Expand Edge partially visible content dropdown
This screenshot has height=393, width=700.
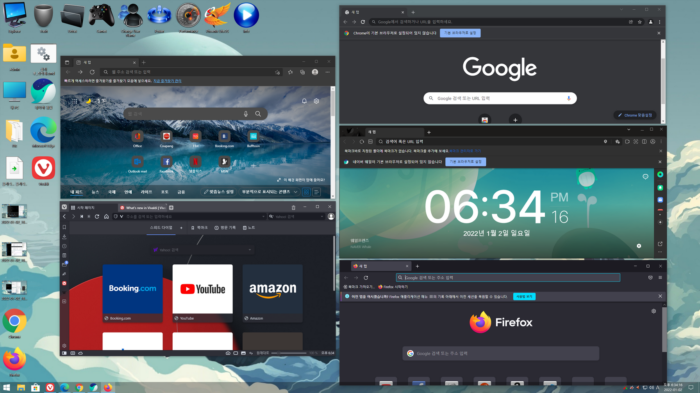pyautogui.click(x=270, y=192)
